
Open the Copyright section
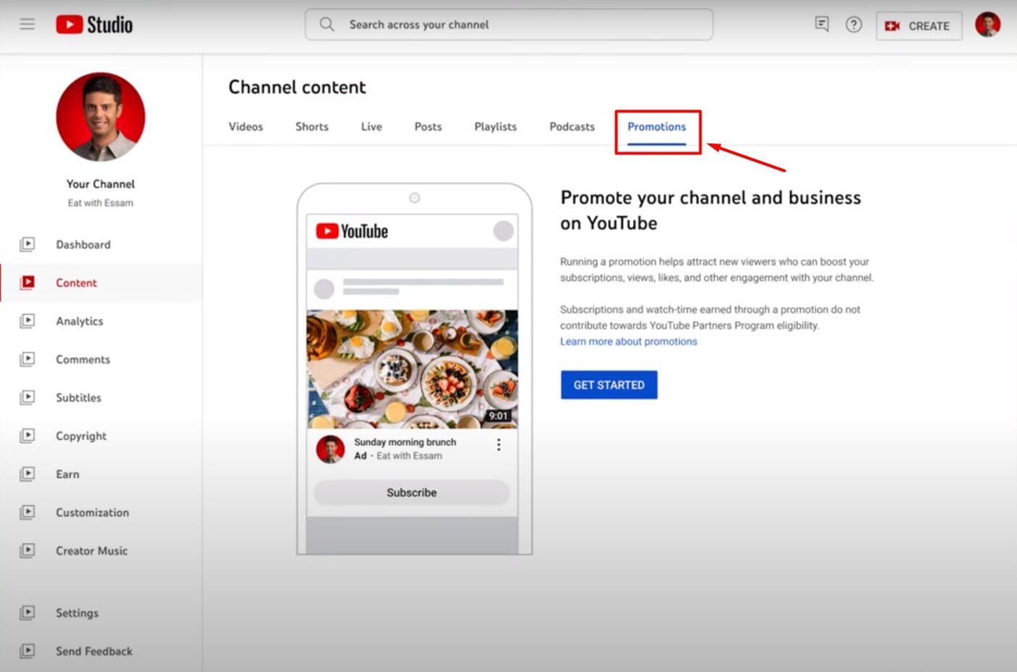point(81,436)
